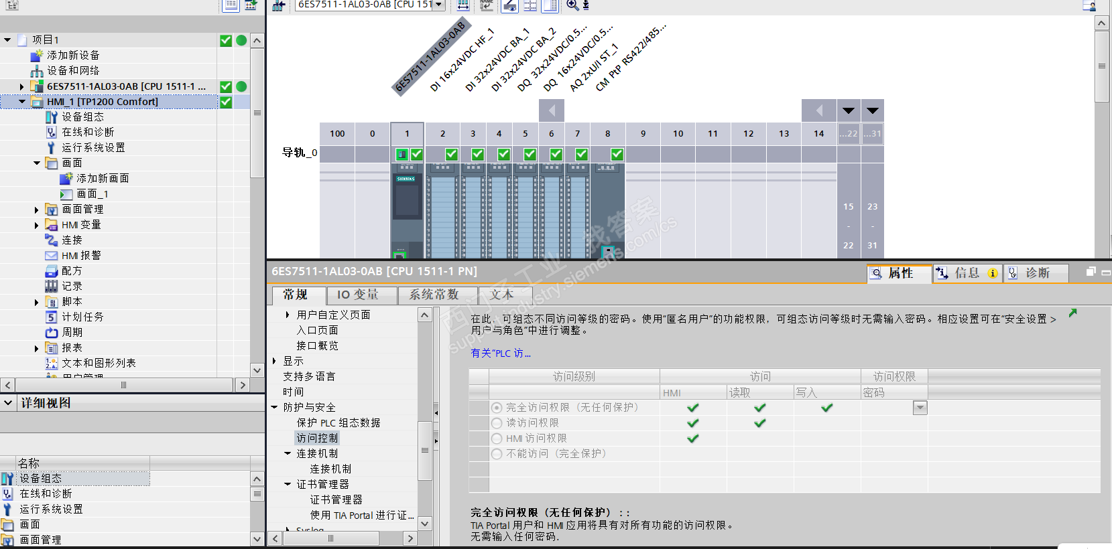Click the scheduled tasks icon
The height and width of the screenshot is (549, 1112).
pyautogui.click(x=52, y=317)
